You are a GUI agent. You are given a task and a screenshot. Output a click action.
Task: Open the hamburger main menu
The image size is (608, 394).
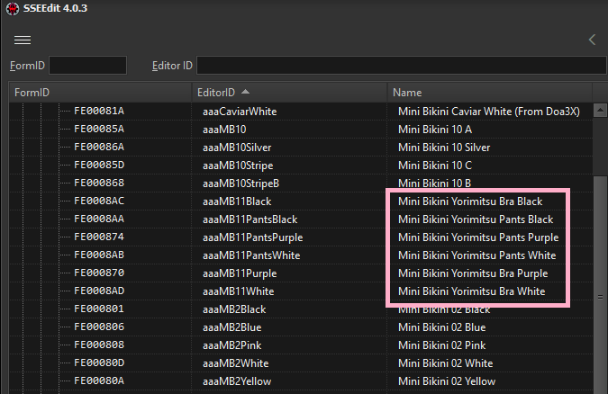(x=23, y=40)
